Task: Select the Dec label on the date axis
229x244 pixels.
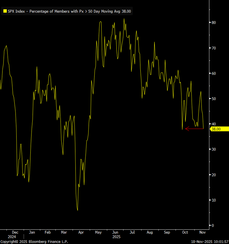Action: tap(14, 232)
